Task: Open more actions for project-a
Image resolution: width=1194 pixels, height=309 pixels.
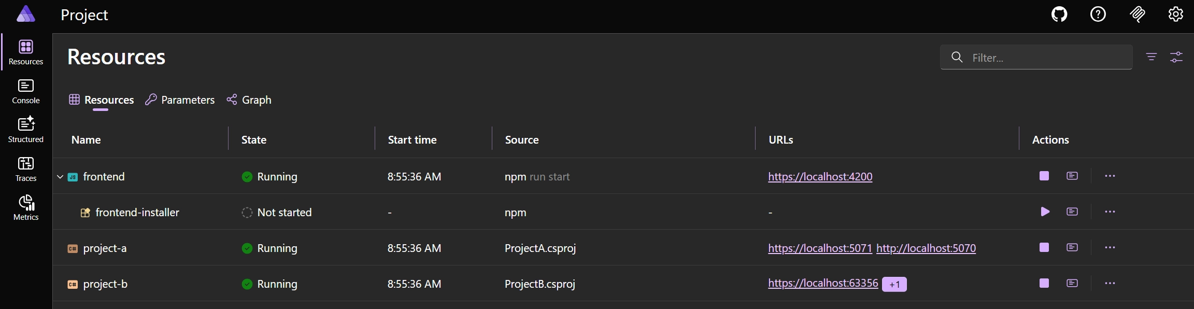Action: (1110, 248)
